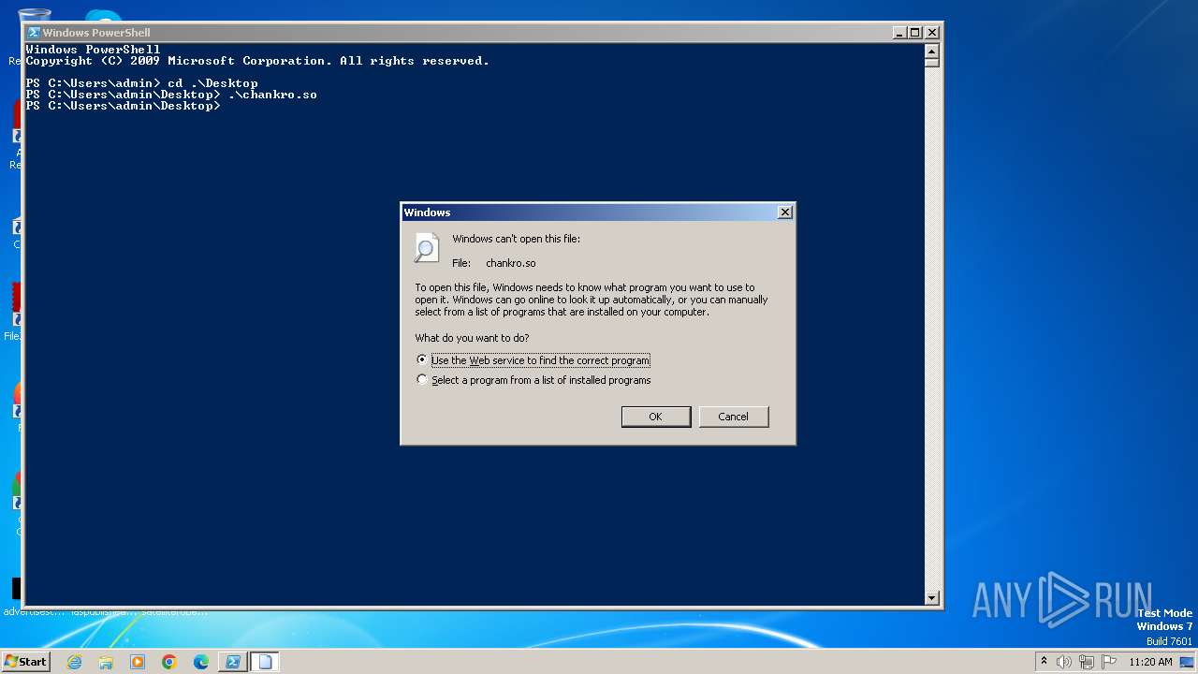The height and width of the screenshot is (674, 1198).
Task: Choose 'Select a program from a list' radio option
Action: (422, 380)
